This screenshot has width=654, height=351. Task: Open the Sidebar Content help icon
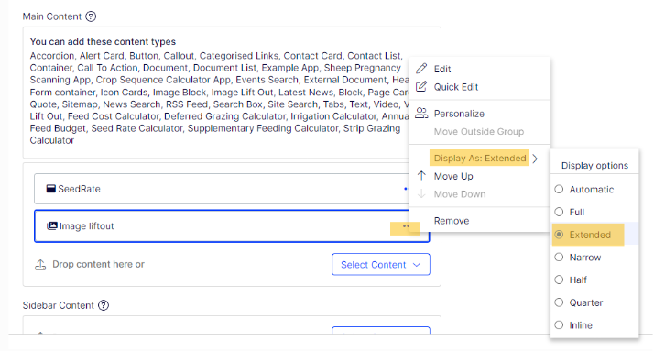[104, 305]
